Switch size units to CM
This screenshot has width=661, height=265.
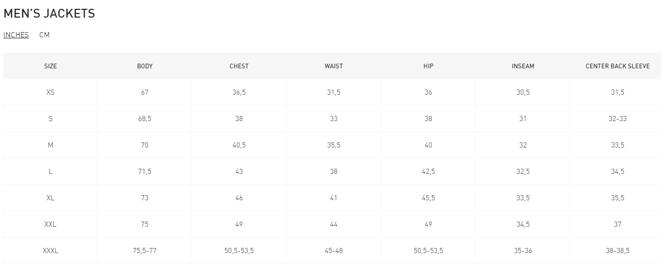coord(44,35)
